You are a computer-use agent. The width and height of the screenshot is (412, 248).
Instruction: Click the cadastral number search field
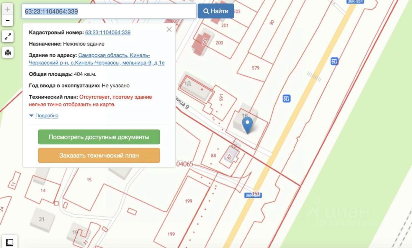point(109,11)
